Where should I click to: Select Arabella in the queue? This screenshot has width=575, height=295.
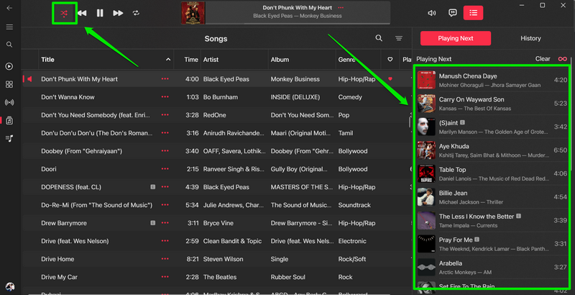[492, 268]
